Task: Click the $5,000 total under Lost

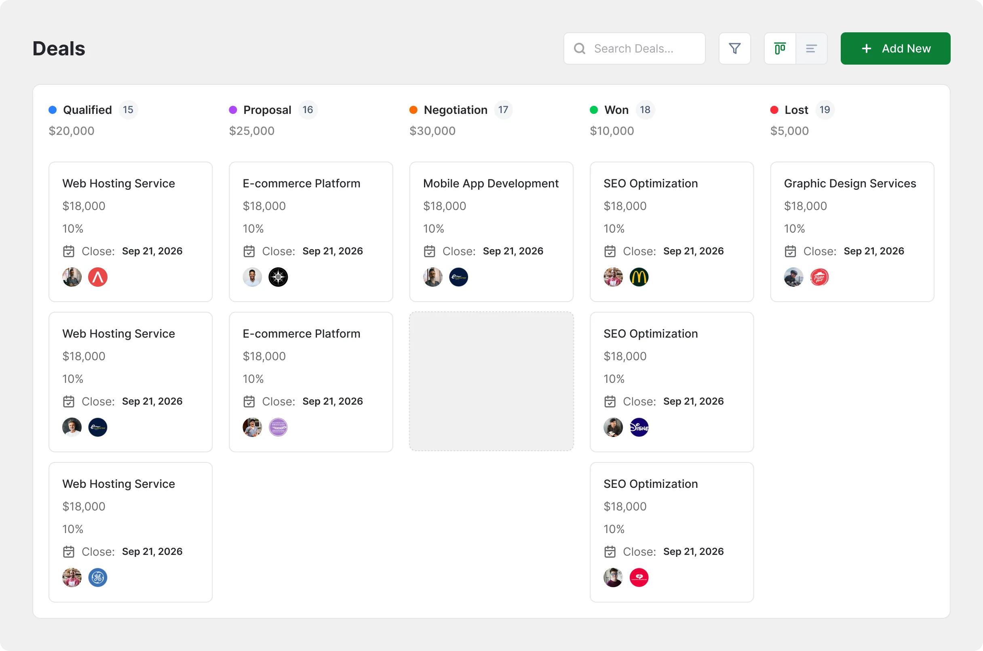Action: [789, 131]
